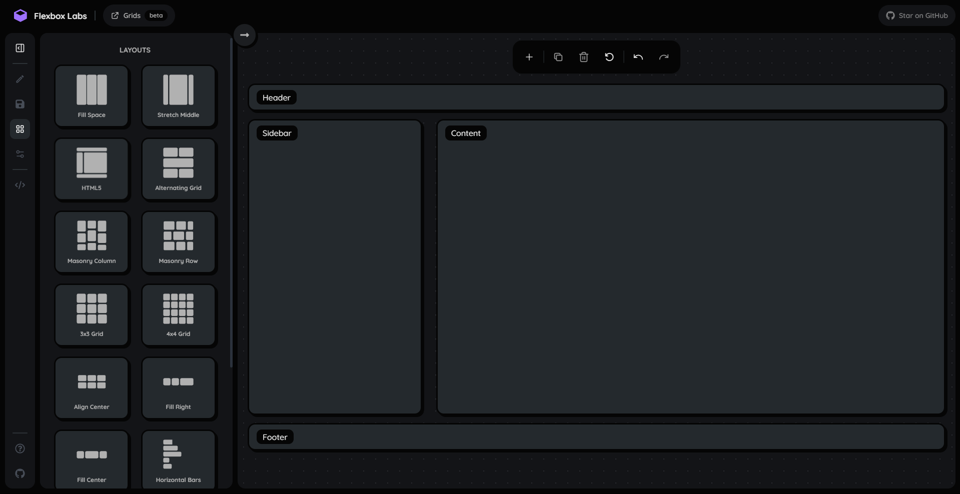
Task: Click the trash icon to delete the element
Action: [x=583, y=57]
